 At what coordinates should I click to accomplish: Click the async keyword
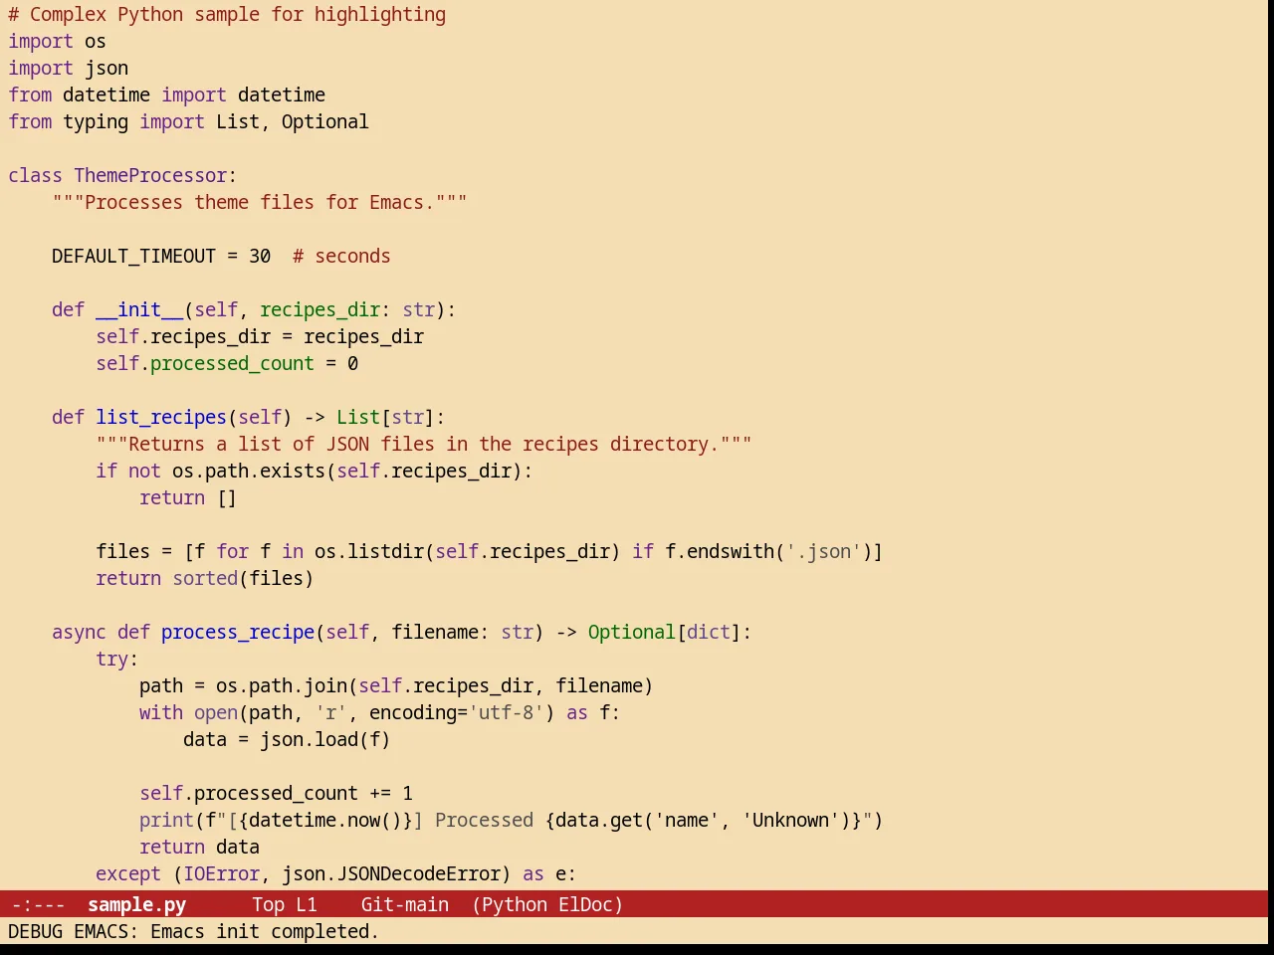click(x=79, y=633)
